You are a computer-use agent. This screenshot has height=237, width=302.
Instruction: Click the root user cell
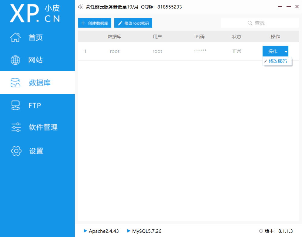pyautogui.click(x=157, y=51)
